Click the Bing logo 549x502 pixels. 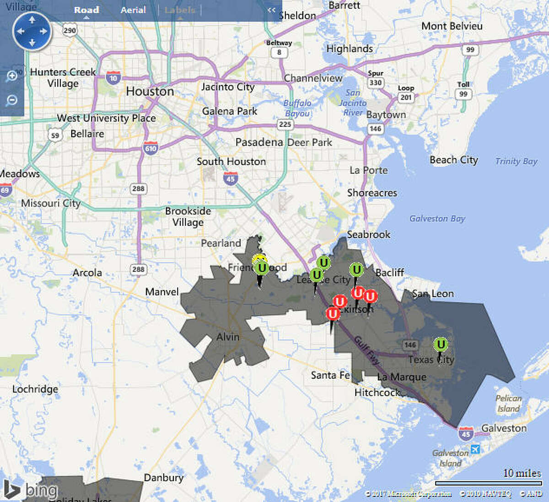[30, 490]
